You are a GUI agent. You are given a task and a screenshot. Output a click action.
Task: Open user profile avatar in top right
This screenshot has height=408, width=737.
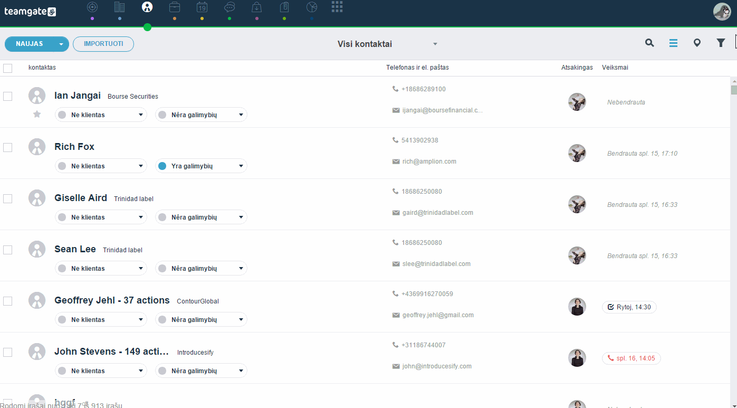(722, 11)
